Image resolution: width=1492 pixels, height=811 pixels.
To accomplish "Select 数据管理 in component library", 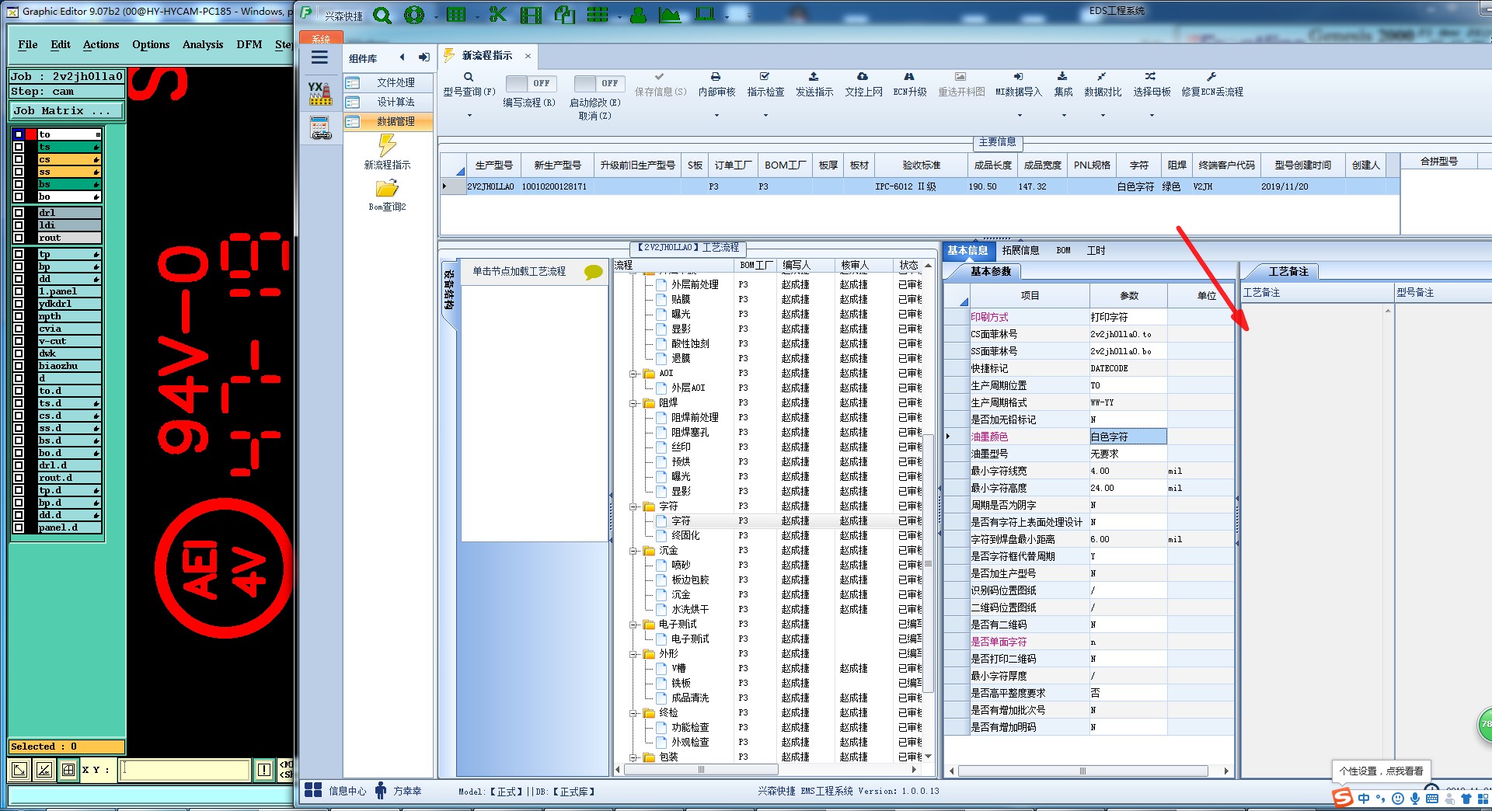I will 396,121.
